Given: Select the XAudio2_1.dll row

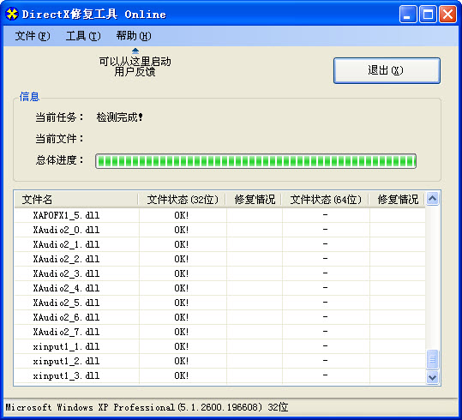Looking at the screenshot, I should [x=219, y=244].
